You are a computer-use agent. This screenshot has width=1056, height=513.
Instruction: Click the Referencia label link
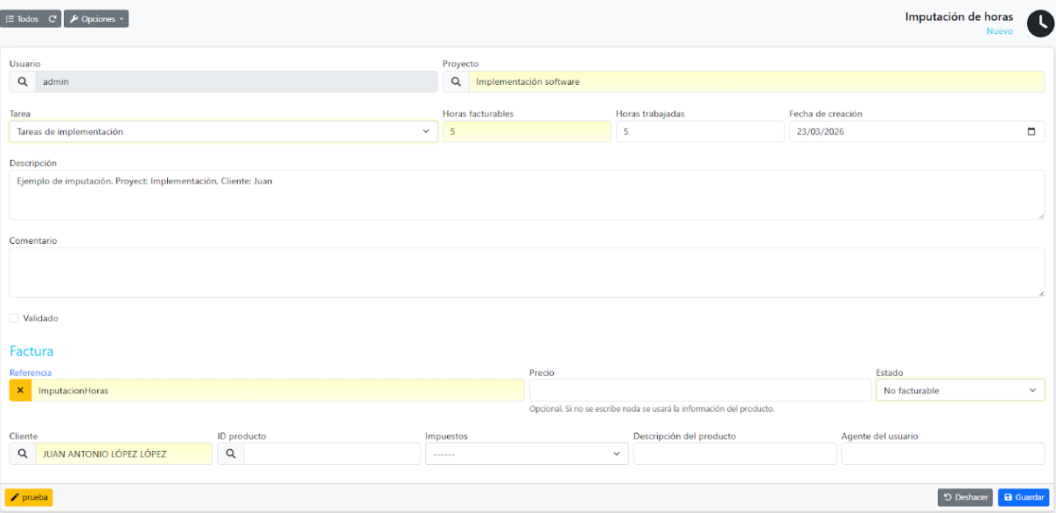31,372
